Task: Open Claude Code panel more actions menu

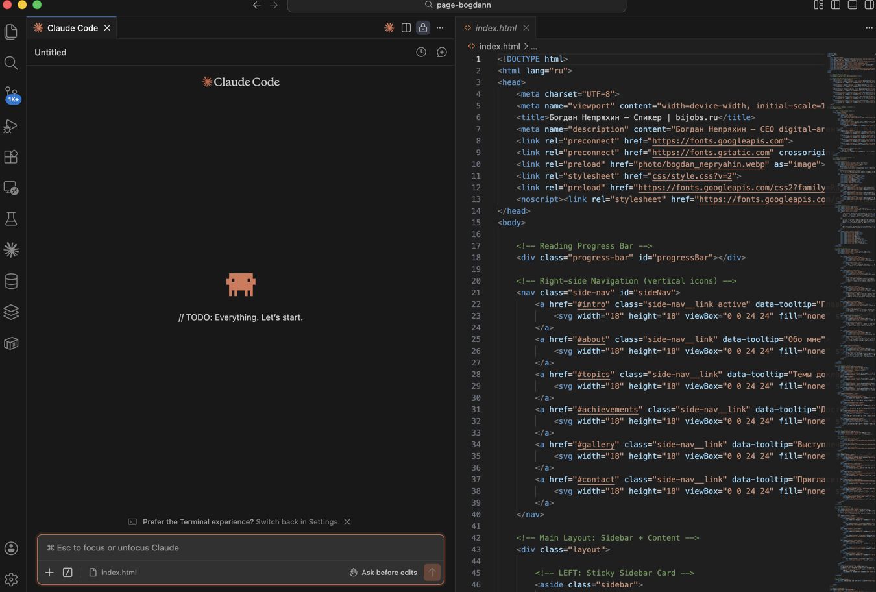Action: (440, 28)
